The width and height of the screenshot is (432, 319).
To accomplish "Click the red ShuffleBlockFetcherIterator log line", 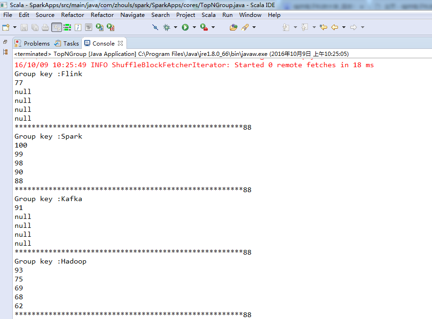I will (194, 65).
